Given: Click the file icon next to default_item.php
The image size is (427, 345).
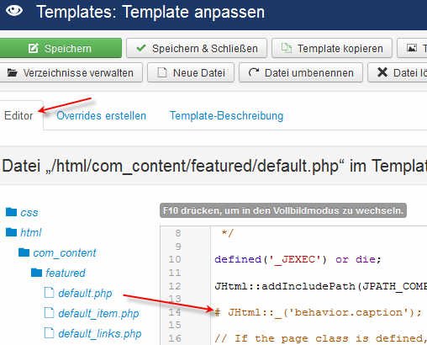Looking at the screenshot, I should pos(49,313).
